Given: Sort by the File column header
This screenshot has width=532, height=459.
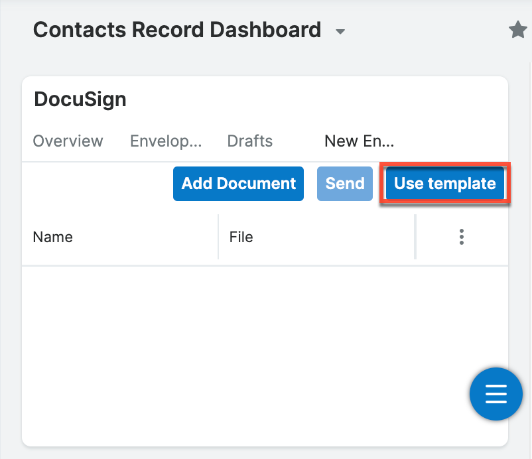Looking at the screenshot, I should (x=241, y=237).
